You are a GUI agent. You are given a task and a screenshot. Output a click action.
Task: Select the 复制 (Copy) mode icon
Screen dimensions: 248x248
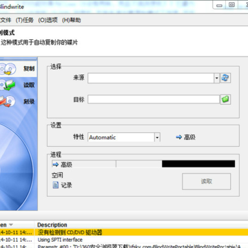tap(8, 69)
